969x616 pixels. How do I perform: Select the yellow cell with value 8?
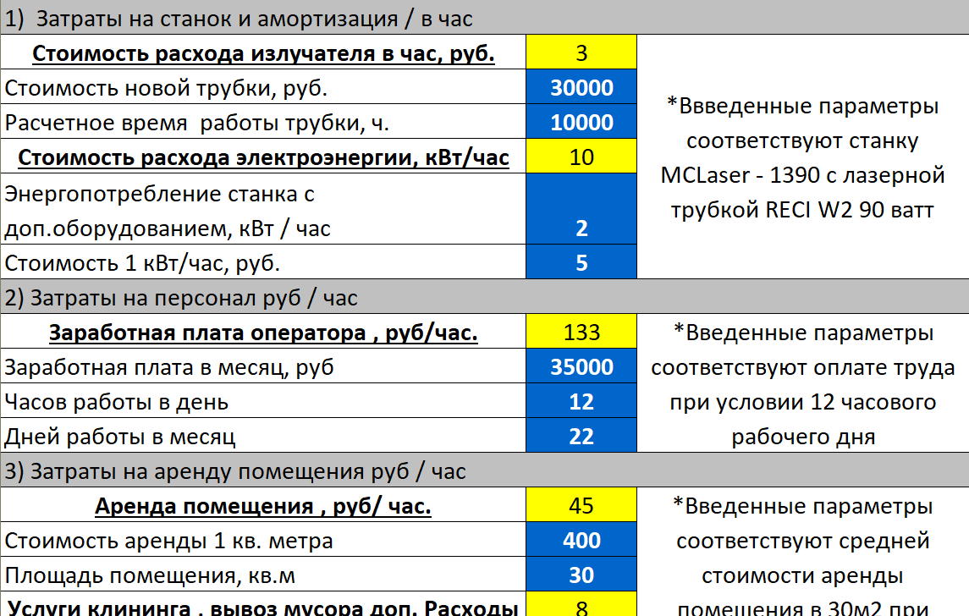[x=581, y=604]
